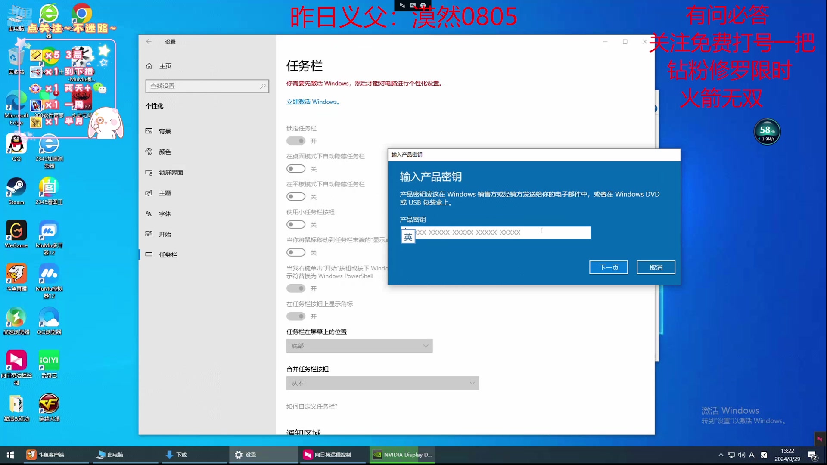Open the 回收站 recycle bin icon
This screenshot has height=465, width=827.
click(x=16, y=61)
